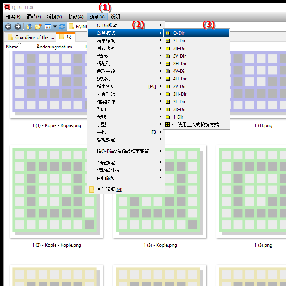286x286 pixels.
Task: Expand the 清單檢視 submenu
Action: [126, 41]
